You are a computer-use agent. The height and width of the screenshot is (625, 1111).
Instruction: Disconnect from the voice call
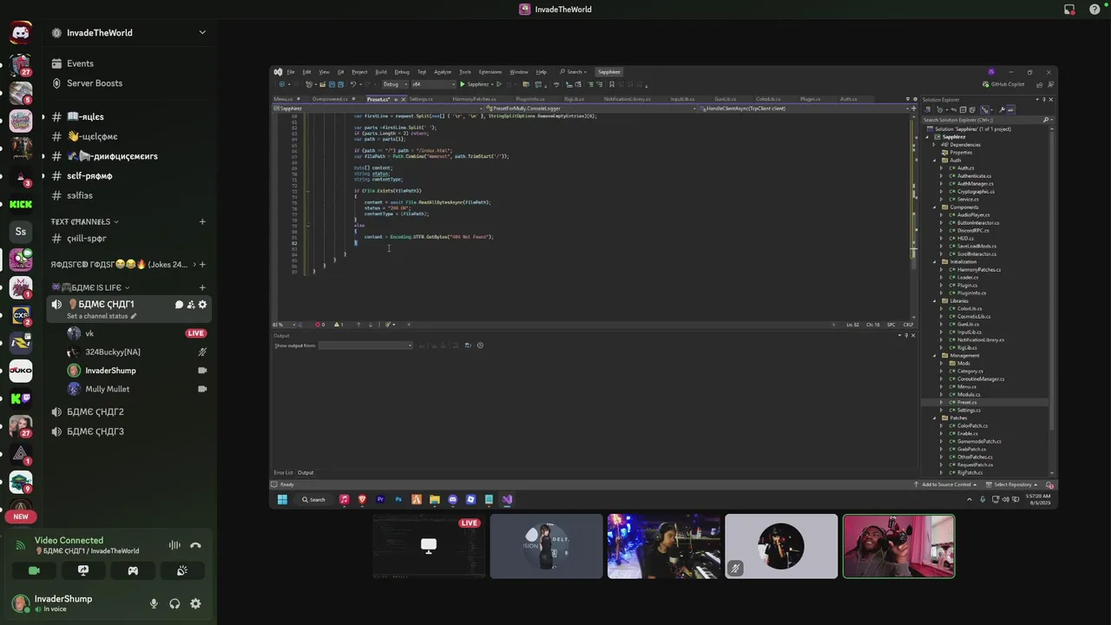click(x=195, y=545)
